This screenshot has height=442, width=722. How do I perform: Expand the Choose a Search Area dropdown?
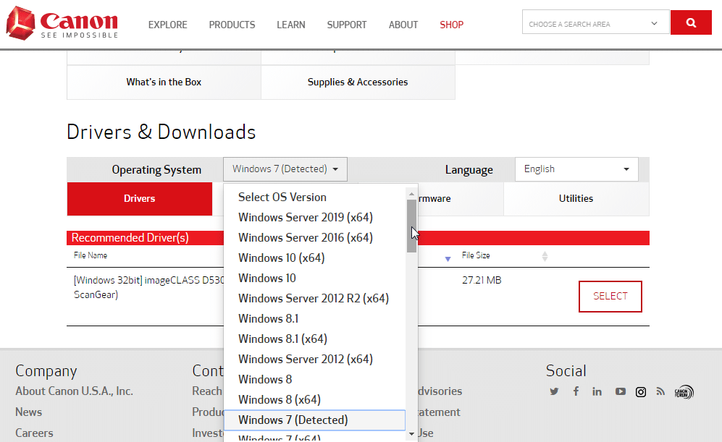595,24
